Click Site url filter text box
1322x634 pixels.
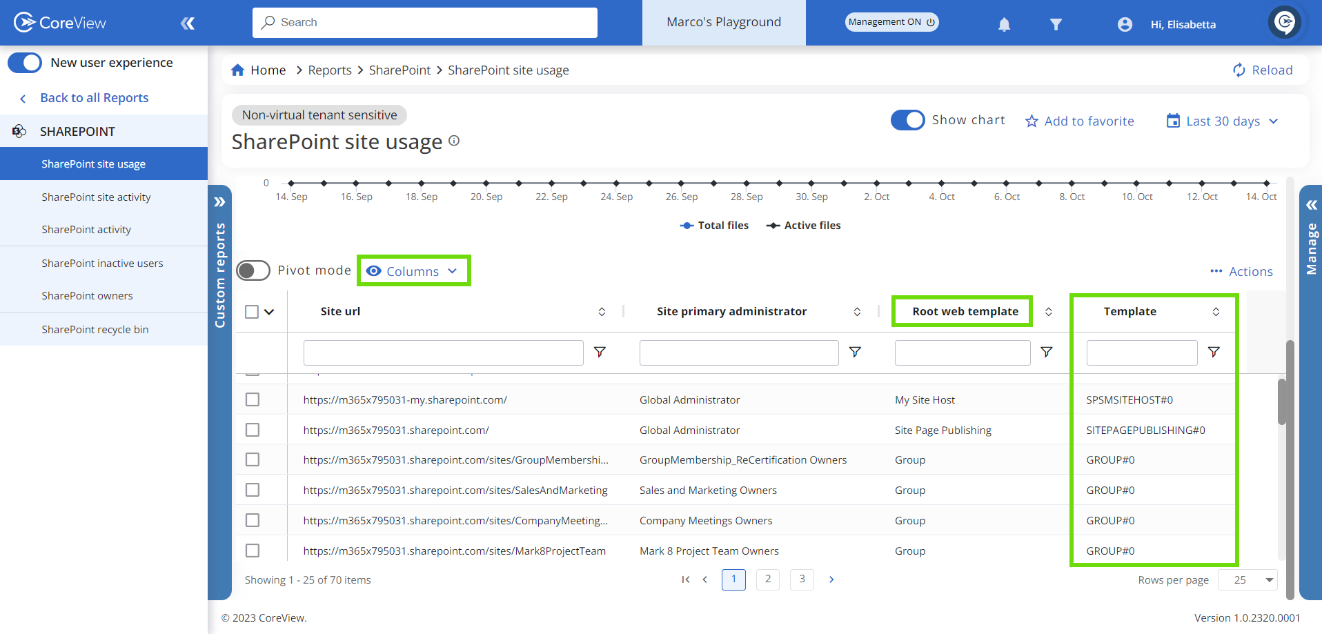point(444,353)
